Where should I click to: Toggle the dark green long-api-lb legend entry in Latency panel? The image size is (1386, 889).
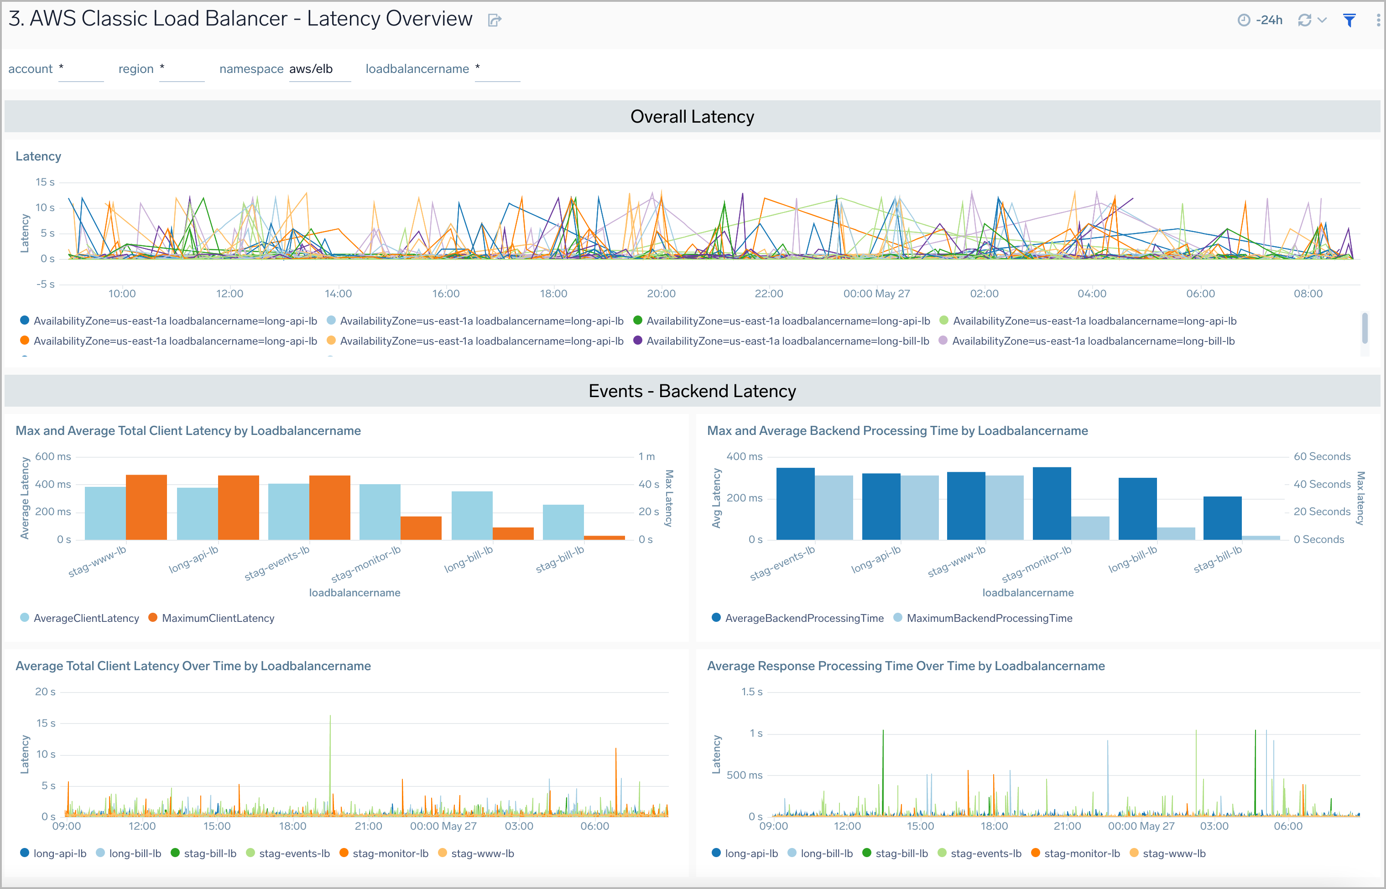coord(782,321)
